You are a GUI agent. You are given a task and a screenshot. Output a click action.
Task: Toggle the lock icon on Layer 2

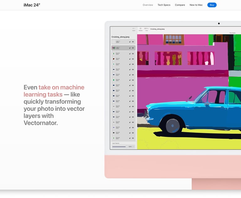click(x=130, y=42)
